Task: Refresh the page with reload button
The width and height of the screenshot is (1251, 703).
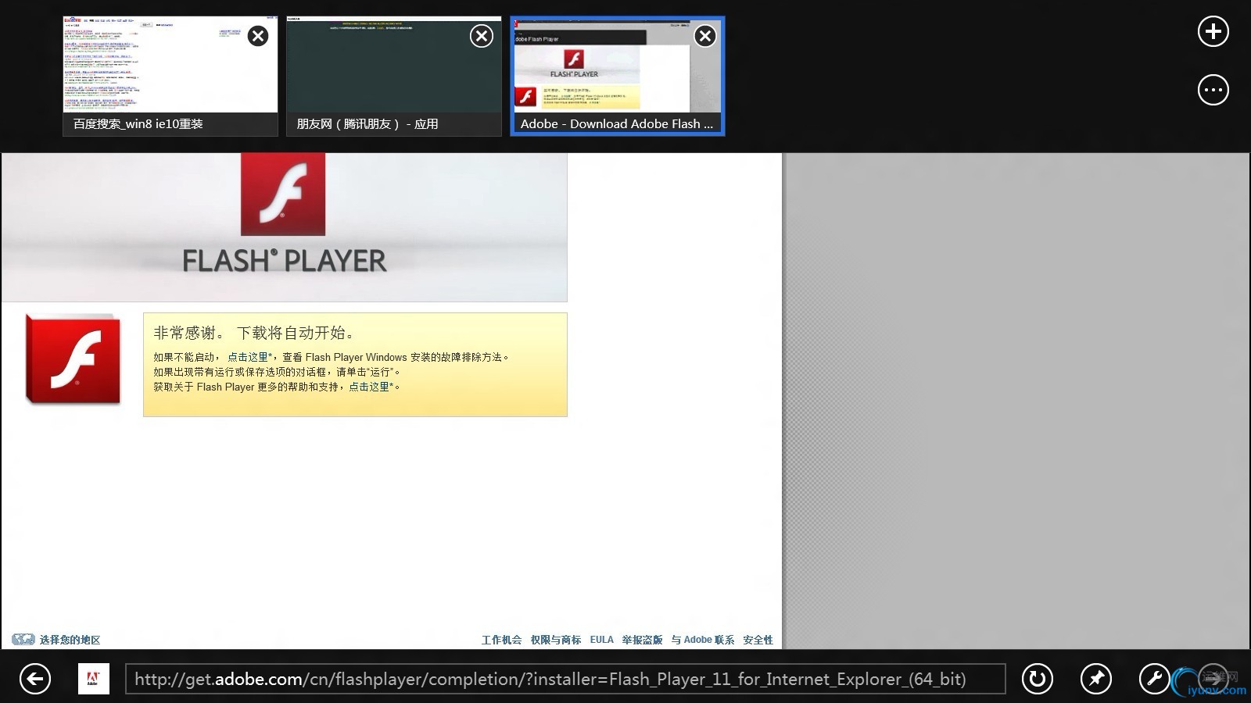Action: pyautogui.click(x=1038, y=679)
